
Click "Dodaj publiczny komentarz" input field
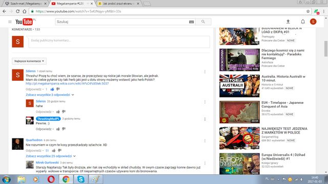119,42
